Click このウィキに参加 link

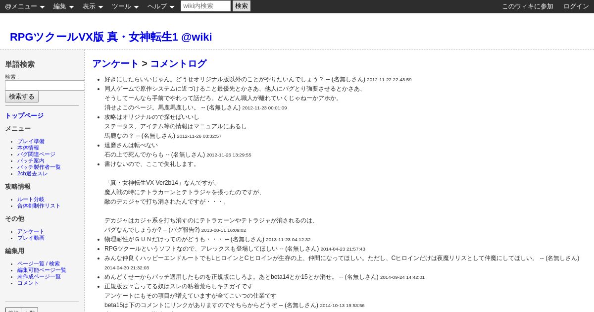click(528, 6)
